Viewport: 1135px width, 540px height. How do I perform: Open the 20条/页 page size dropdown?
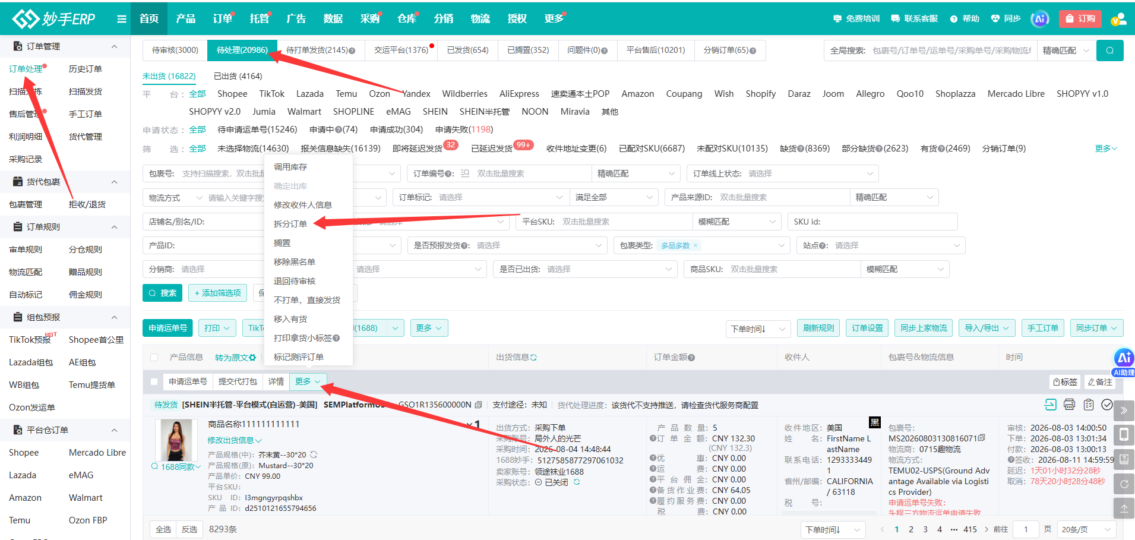click(1086, 529)
